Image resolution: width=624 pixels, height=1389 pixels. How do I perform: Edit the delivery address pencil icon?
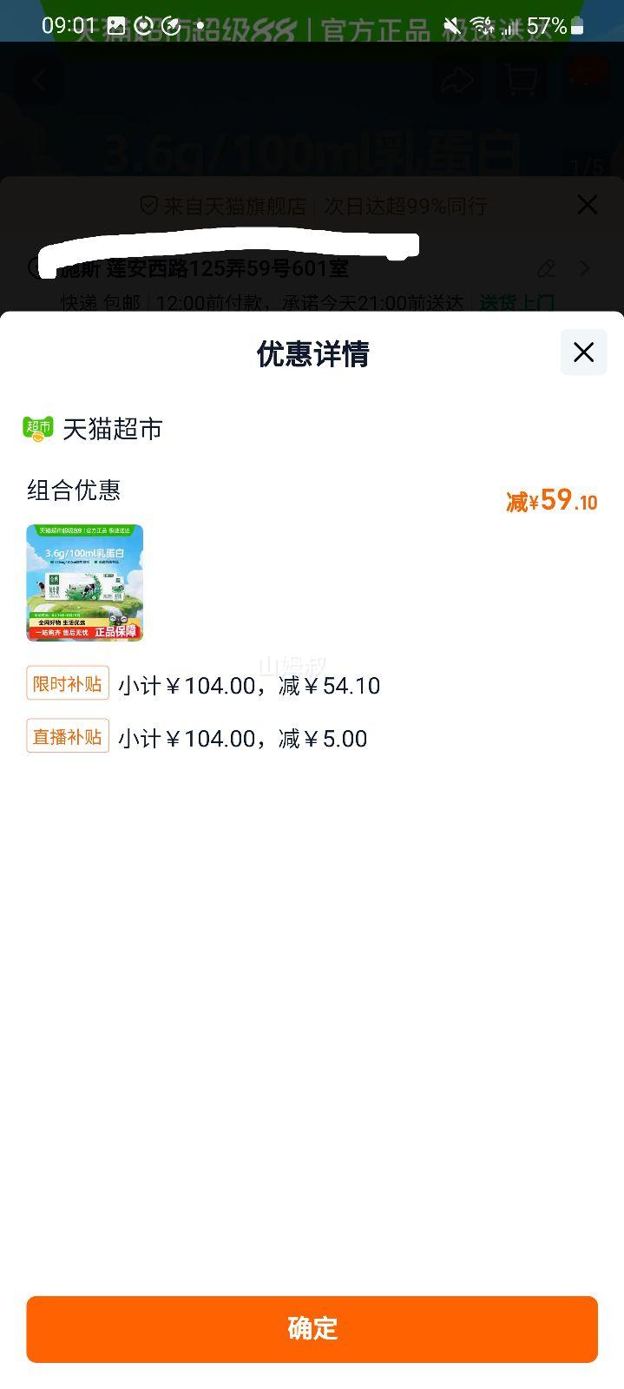(546, 268)
